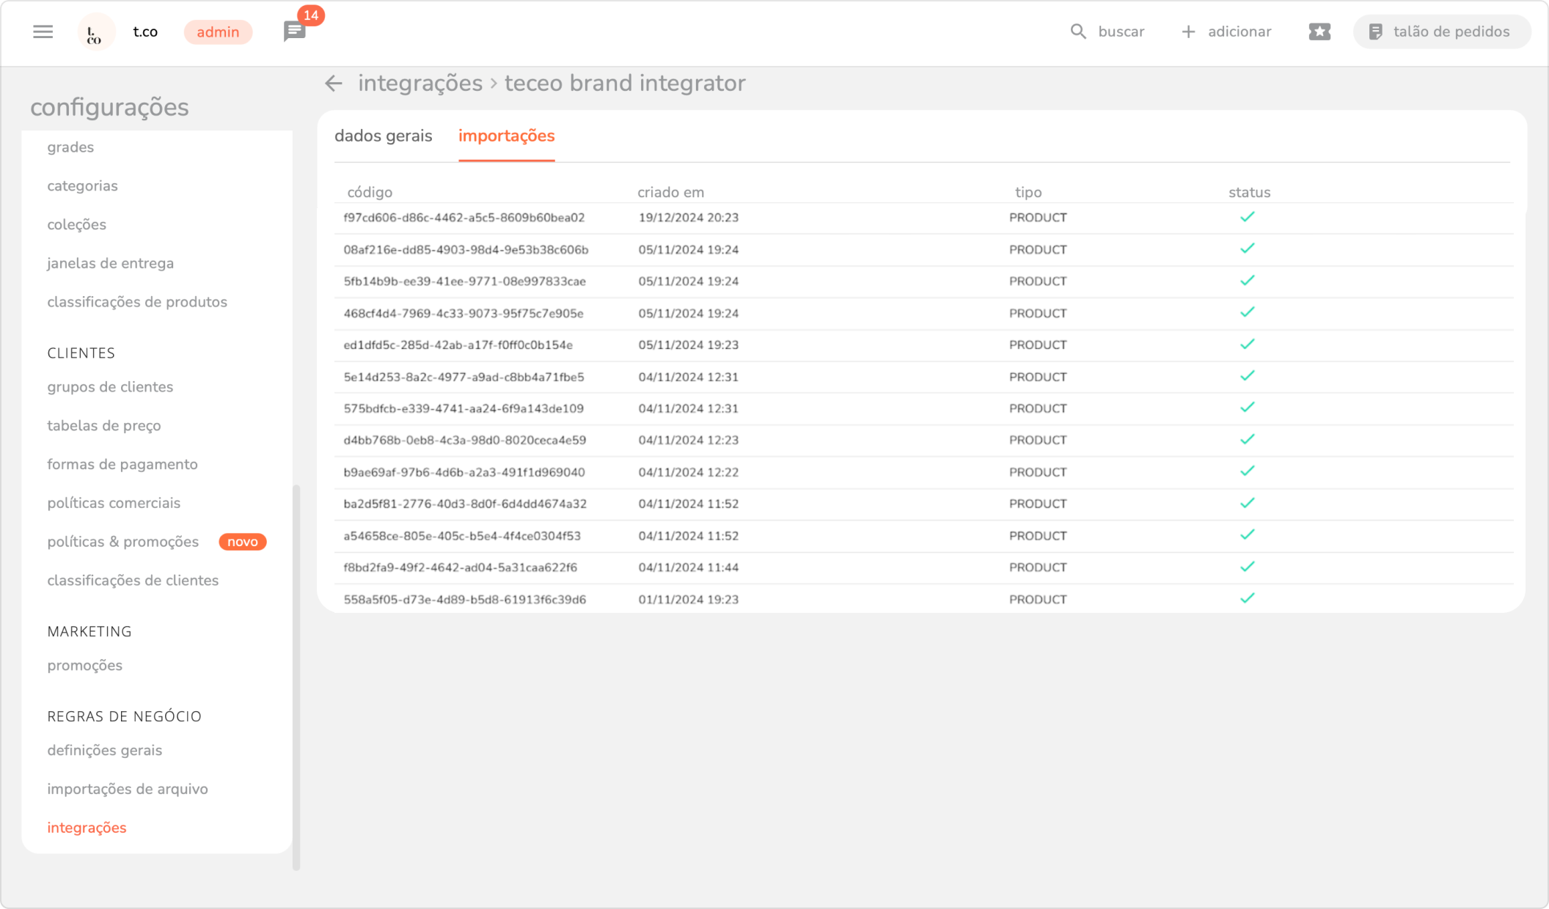Click green checkmark status of first import

click(1247, 217)
